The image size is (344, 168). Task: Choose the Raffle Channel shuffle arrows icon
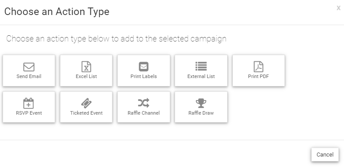pos(144,103)
